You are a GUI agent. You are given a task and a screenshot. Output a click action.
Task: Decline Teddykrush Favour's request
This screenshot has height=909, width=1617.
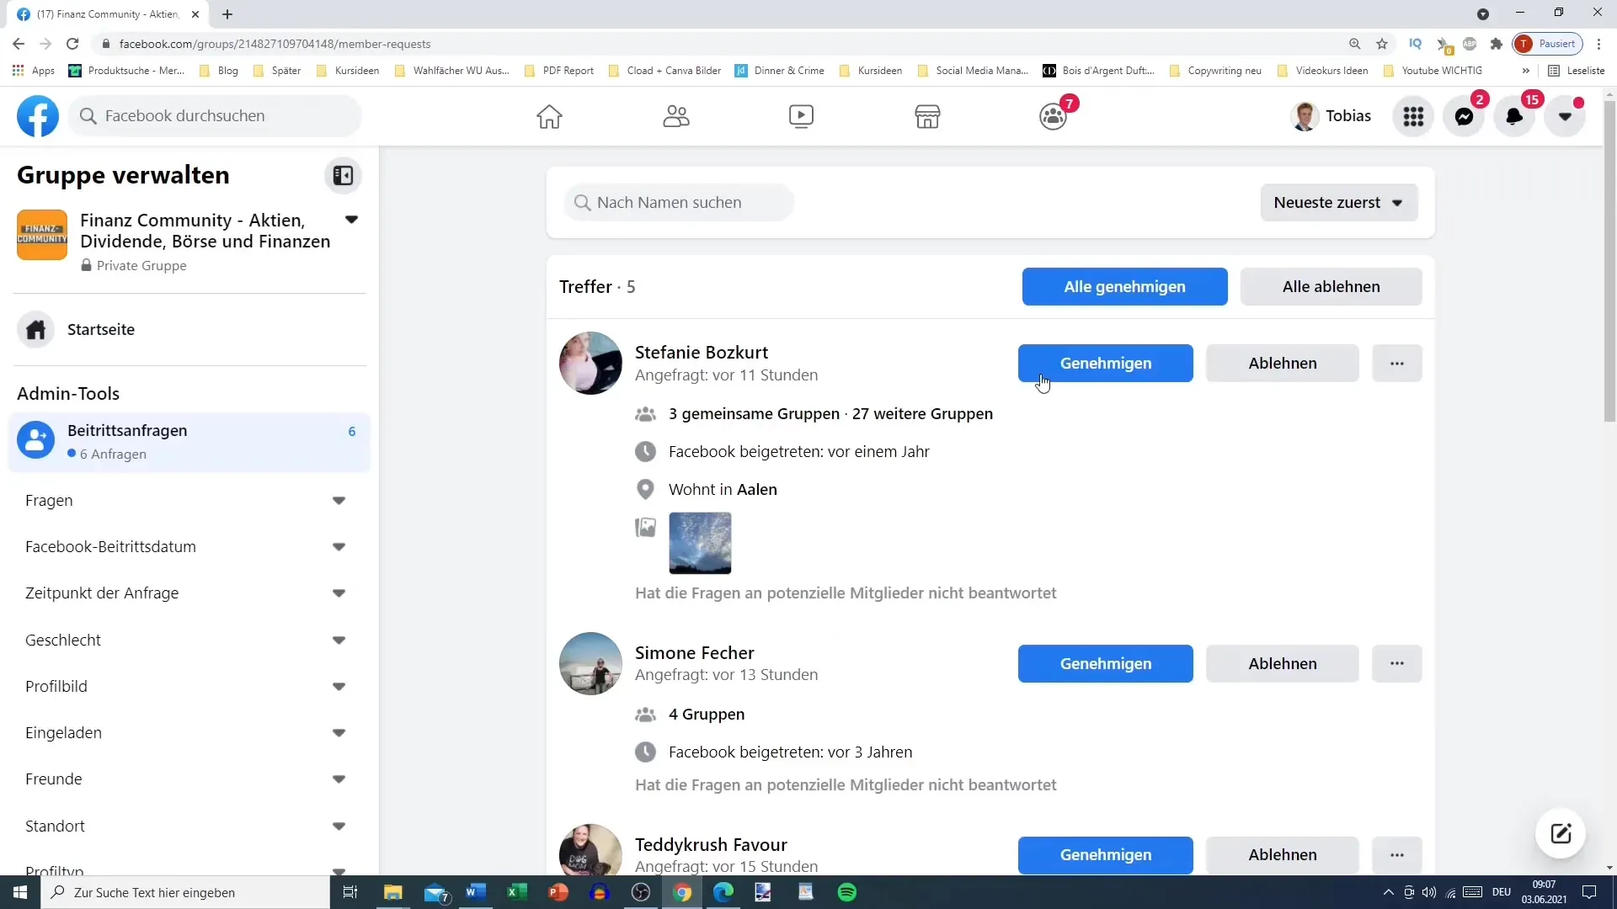click(1282, 855)
